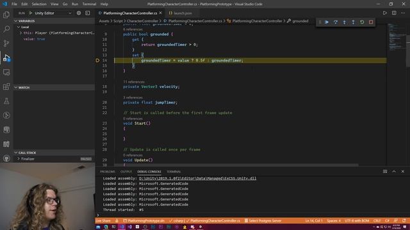Change line endings via CRLF
This screenshot has width=410, height=230.
377,220
